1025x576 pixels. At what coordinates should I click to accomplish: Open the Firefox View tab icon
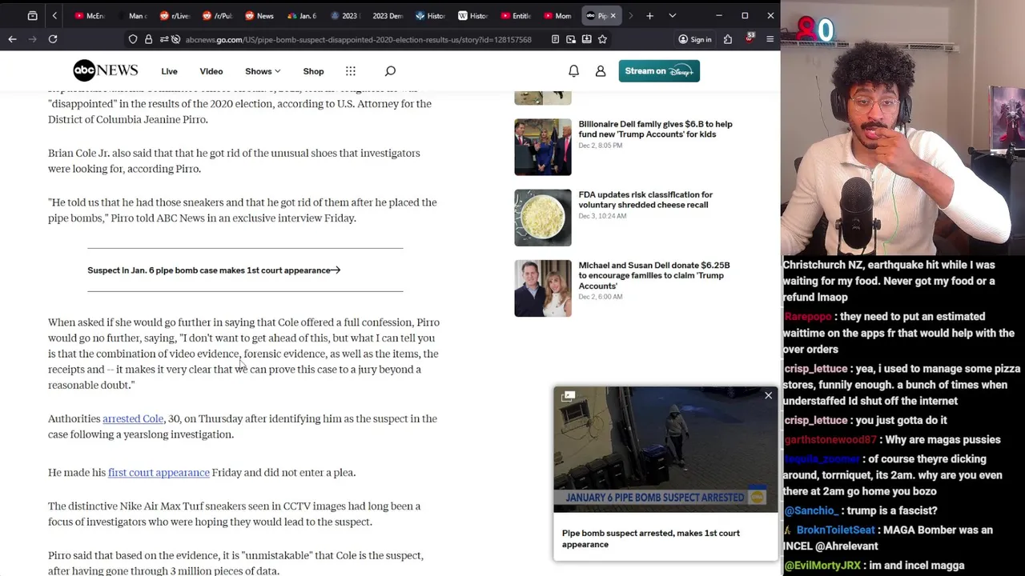(32, 15)
